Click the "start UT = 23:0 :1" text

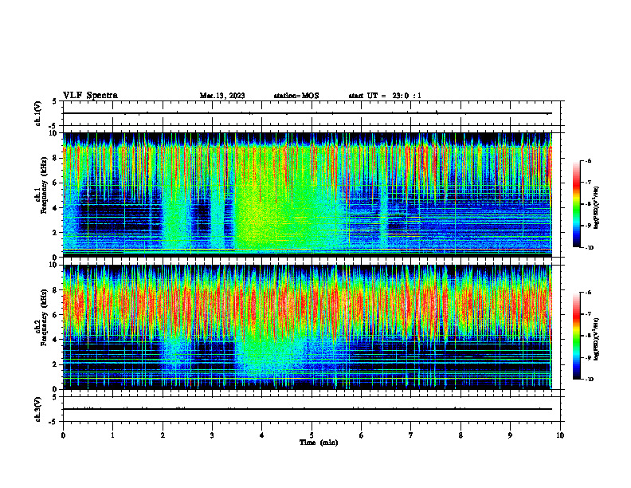[385, 96]
